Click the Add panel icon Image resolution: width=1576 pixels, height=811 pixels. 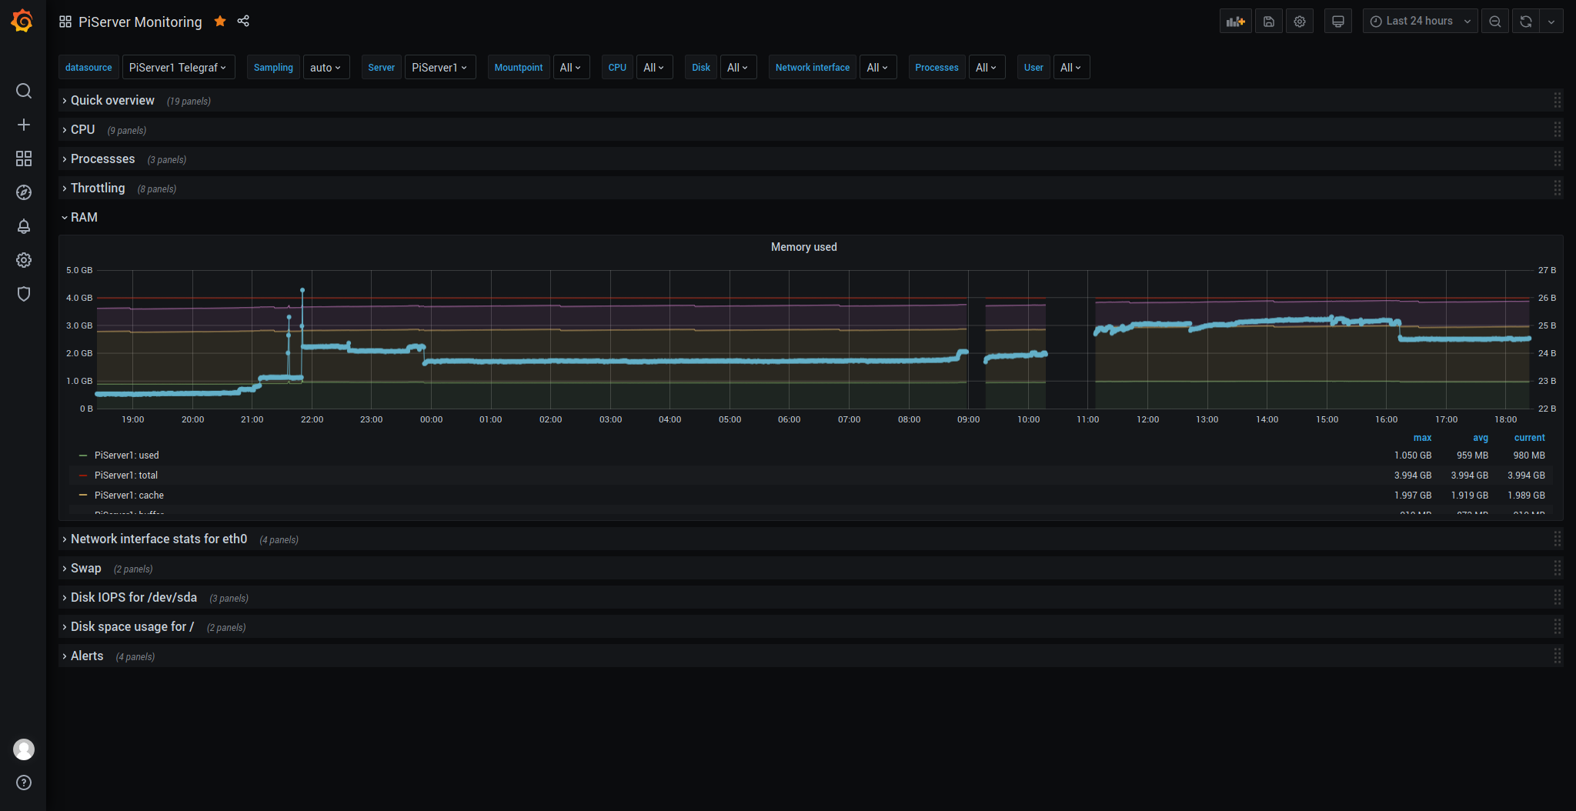click(1235, 22)
